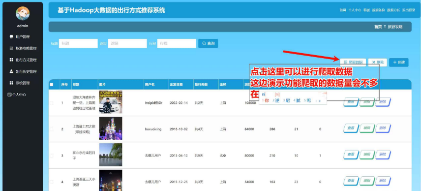Image resolution: width=421 pixels, height=191 pixels.
Task: Focus the 标题 search input
Action: coord(78,43)
